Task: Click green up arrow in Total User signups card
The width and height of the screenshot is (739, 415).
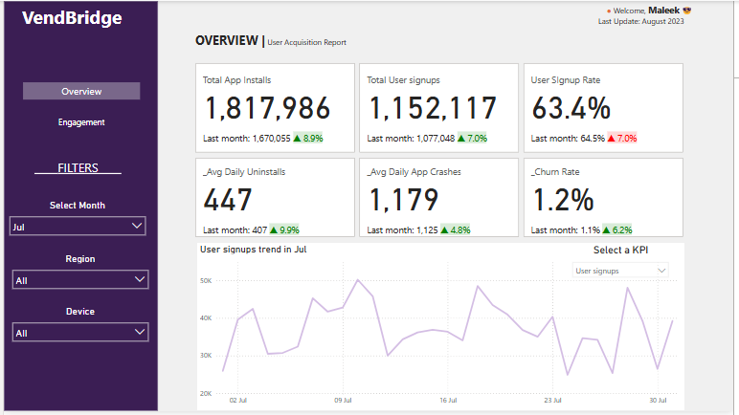Action: click(x=462, y=138)
